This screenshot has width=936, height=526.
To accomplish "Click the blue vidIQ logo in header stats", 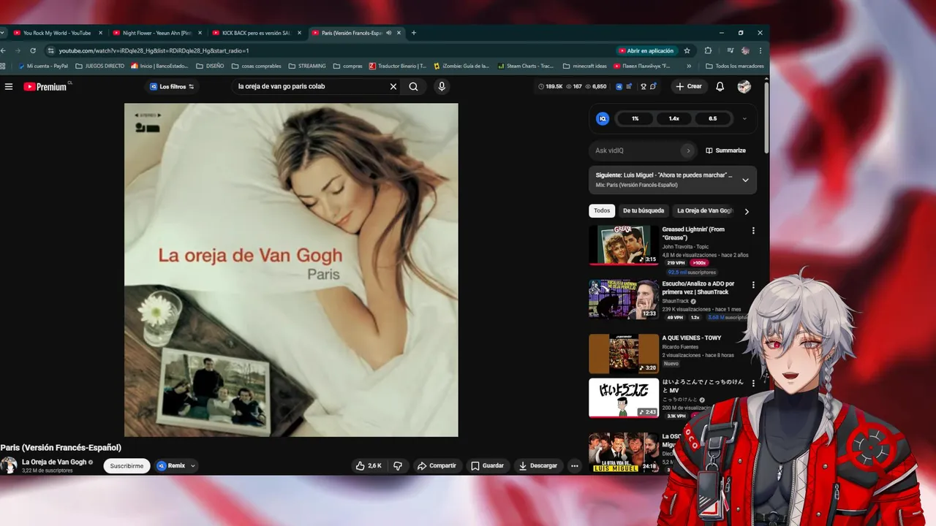I will point(619,86).
